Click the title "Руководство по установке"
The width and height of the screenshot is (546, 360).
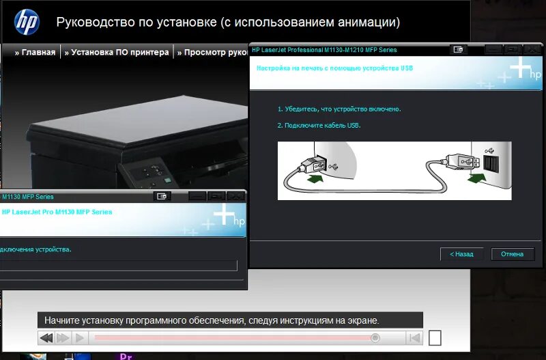coord(136,23)
